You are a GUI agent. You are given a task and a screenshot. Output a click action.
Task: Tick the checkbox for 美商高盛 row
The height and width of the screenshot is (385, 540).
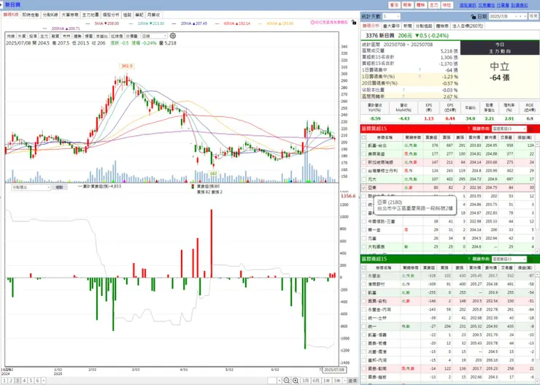(363, 153)
